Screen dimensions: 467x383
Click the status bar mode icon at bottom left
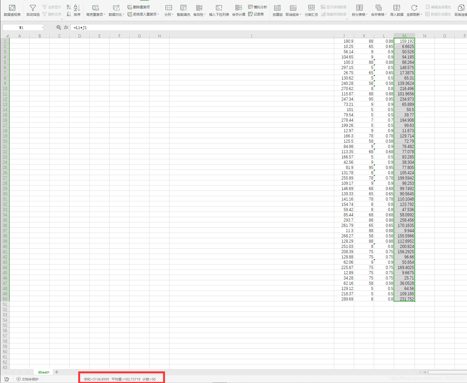(7, 379)
